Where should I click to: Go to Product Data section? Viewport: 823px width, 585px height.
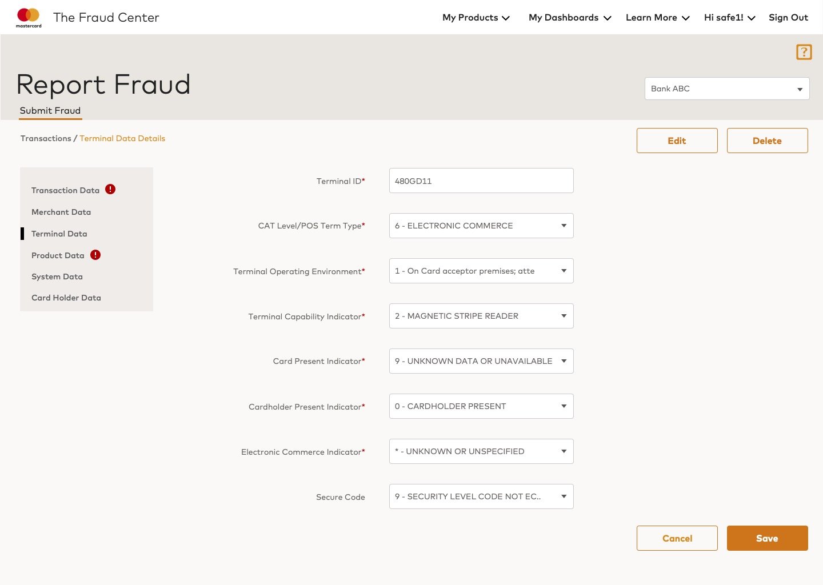[58, 255]
